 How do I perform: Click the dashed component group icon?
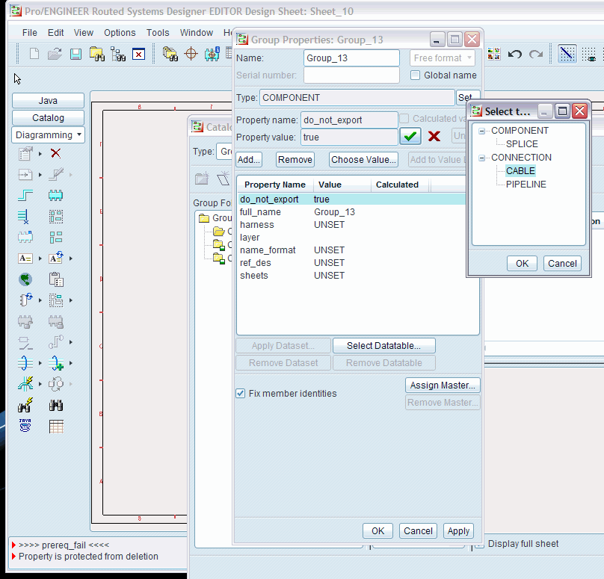tap(56, 217)
